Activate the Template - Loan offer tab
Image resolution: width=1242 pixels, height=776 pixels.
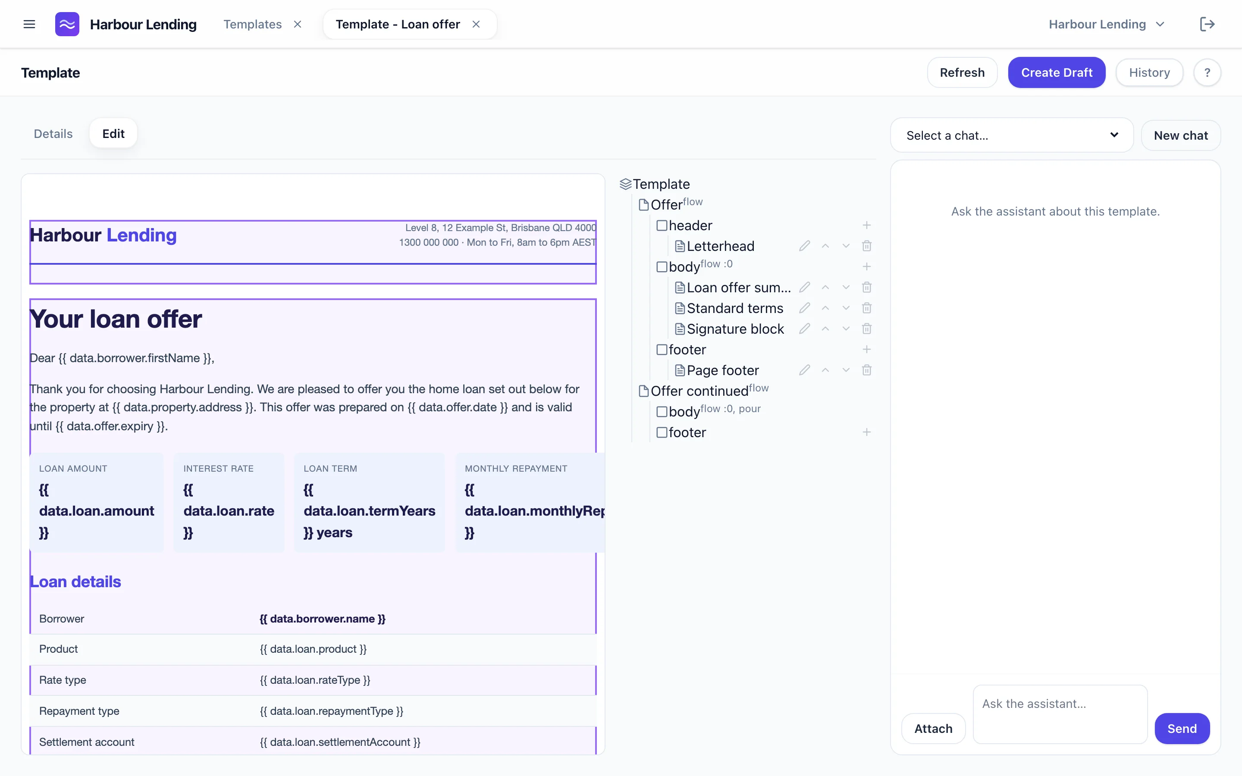tap(398, 24)
